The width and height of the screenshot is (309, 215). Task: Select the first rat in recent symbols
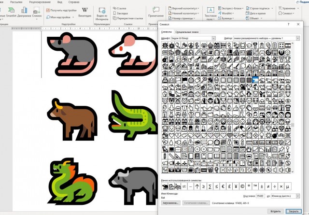[x=165, y=186]
